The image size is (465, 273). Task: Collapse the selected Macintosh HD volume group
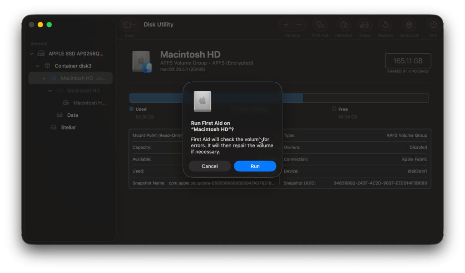click(x=44, y=78)
